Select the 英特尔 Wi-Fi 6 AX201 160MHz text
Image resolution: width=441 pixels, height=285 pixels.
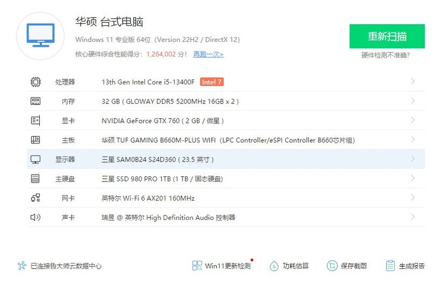coord(148,198)
